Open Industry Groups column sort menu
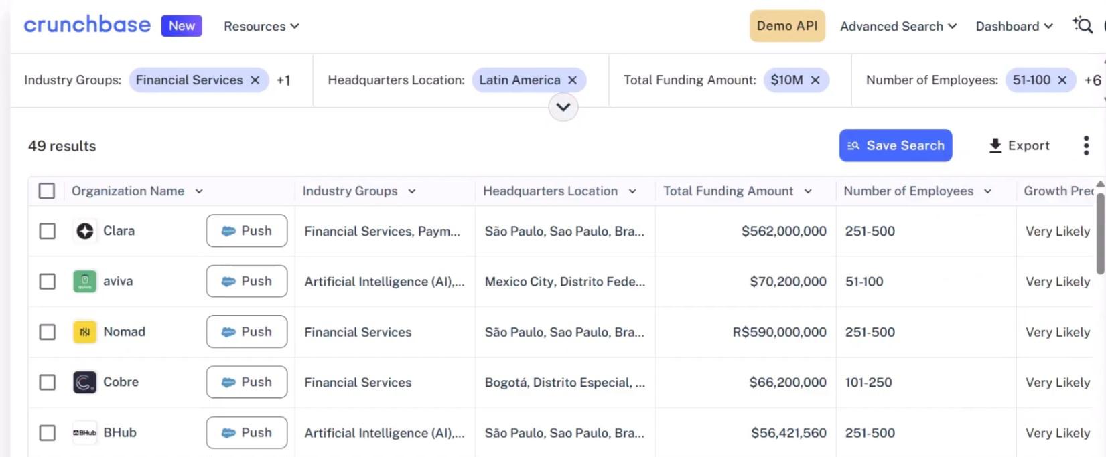The image size is (1106, 457). click(x=412, y=191)
